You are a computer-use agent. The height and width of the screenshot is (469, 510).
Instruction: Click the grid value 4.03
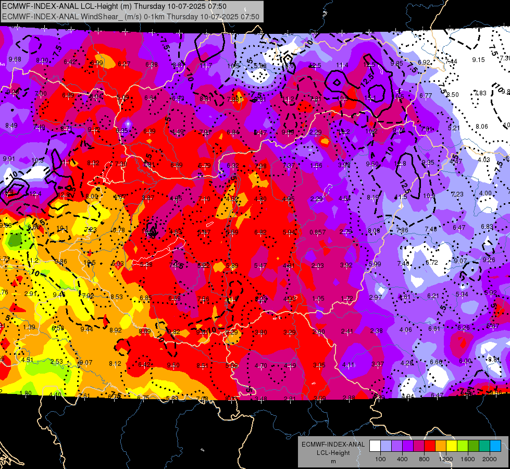coord(483,159)
